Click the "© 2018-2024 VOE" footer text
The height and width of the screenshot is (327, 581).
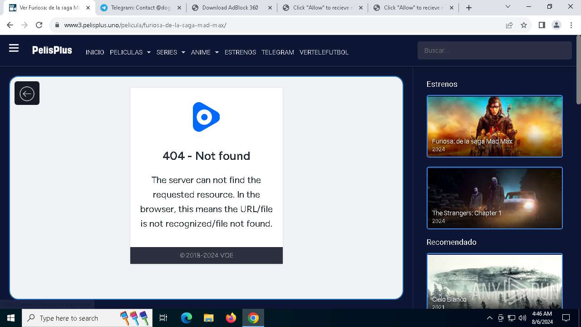click(x=206, y=255)
